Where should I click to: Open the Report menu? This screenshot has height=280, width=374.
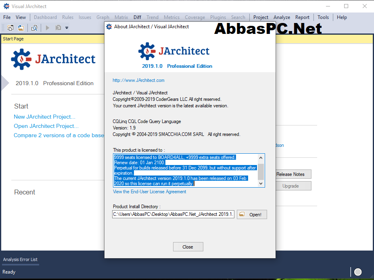click(x=302, y=17)
